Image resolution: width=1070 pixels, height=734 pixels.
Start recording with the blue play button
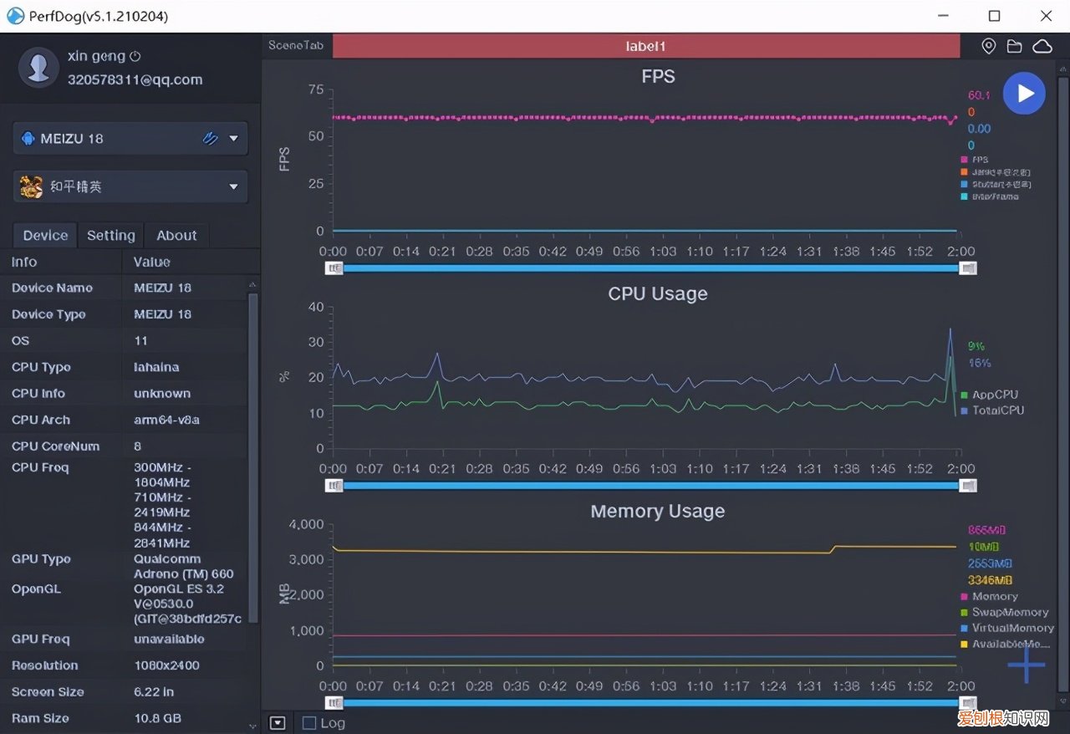[x=1024, y=93]
